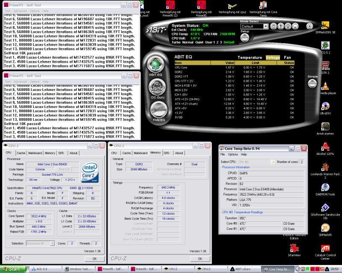Screen dimensions: 342x273
Task: Click the Core Temp Be... taskbar button
Action: pos(277,269)
